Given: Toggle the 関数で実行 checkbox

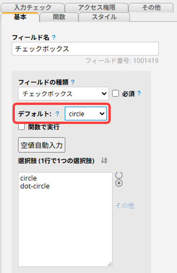Looking at the screenshot, I should (21, 127).
